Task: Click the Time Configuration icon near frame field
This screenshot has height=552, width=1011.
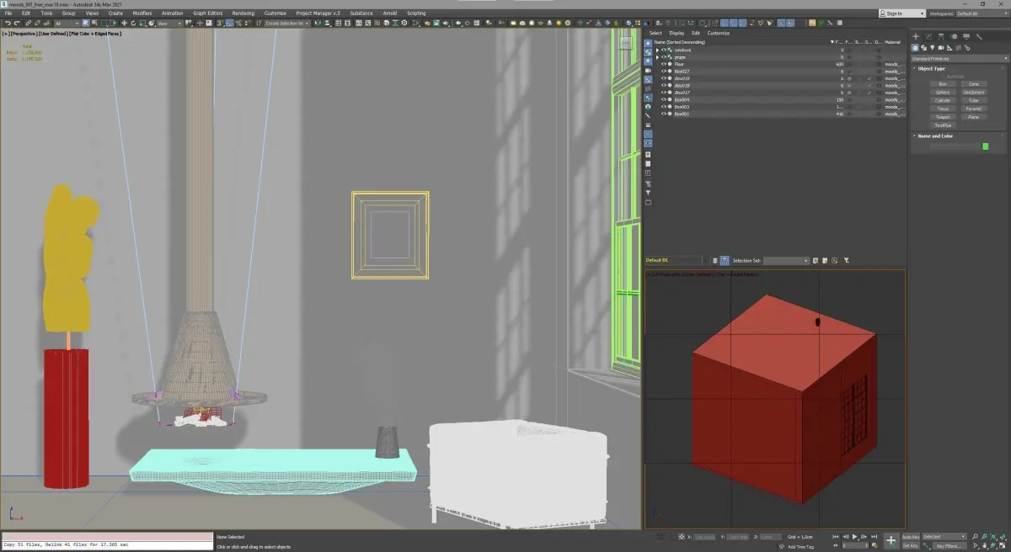Action: point(875,545)
